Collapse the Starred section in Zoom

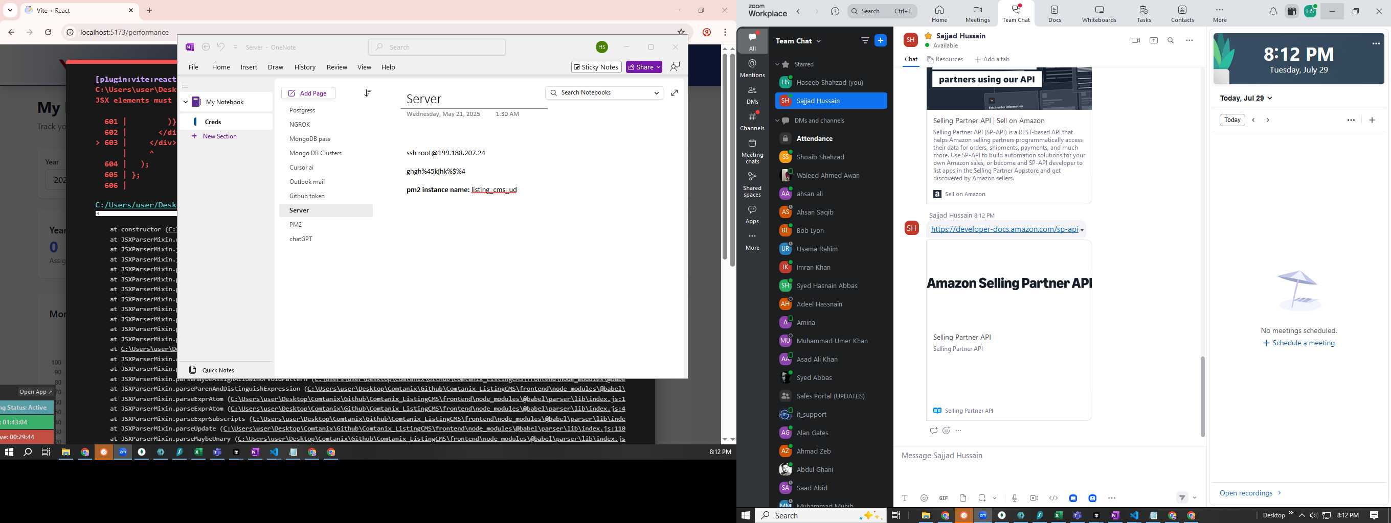777,64
